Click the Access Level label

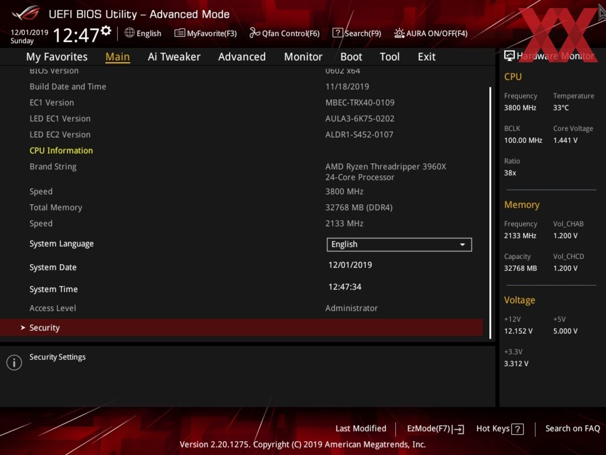[x=53, y=308]
